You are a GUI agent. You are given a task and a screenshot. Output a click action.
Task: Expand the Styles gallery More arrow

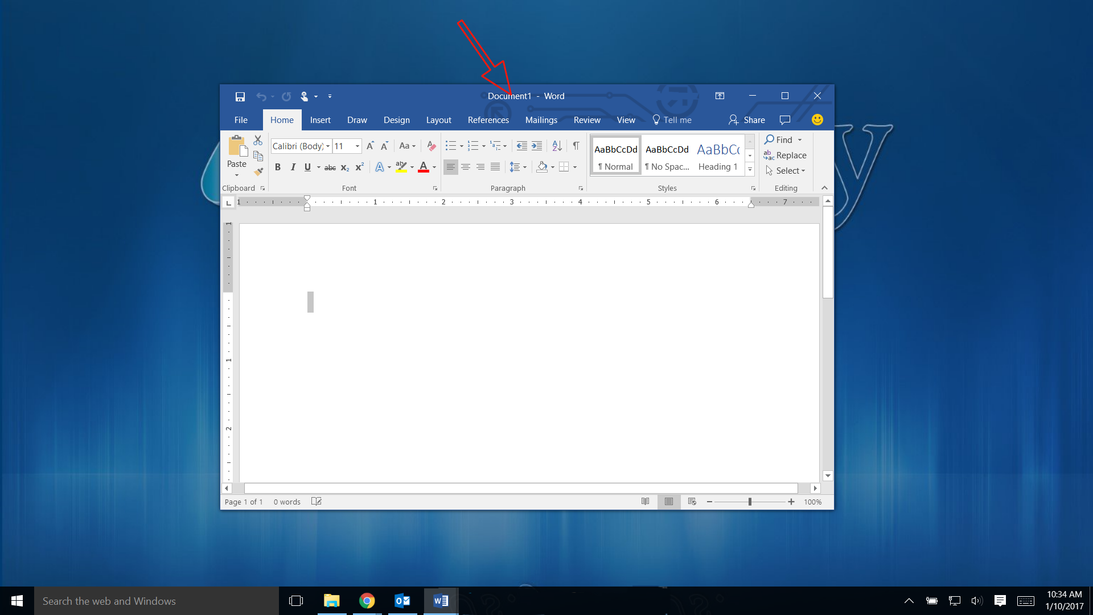750,170
